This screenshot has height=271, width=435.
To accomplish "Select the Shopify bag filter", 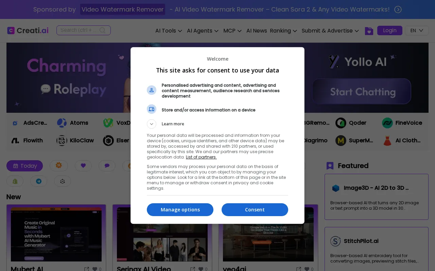I will click(x=15, y=181).
